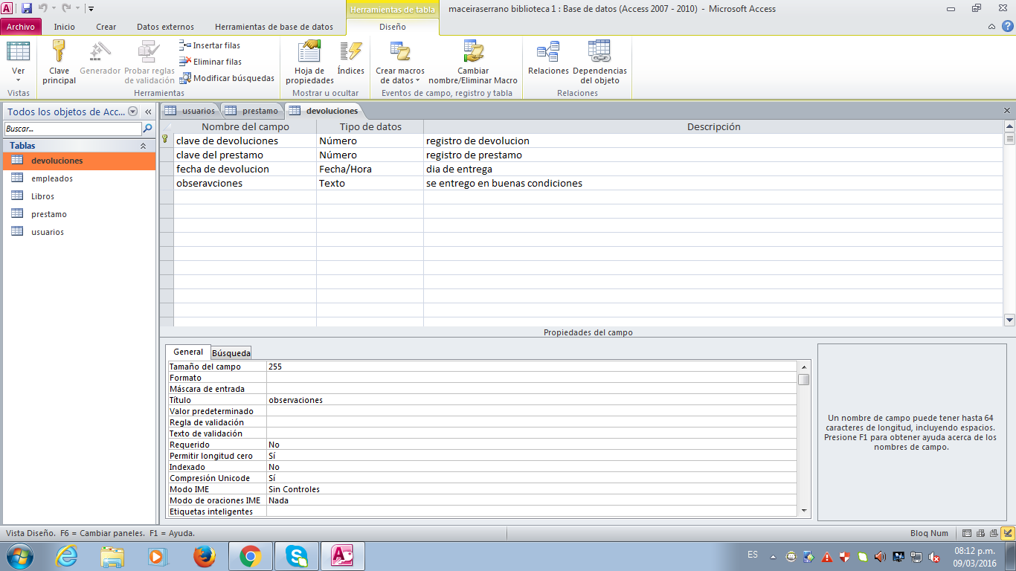Open Crear macros de datos dropdown

400,76
